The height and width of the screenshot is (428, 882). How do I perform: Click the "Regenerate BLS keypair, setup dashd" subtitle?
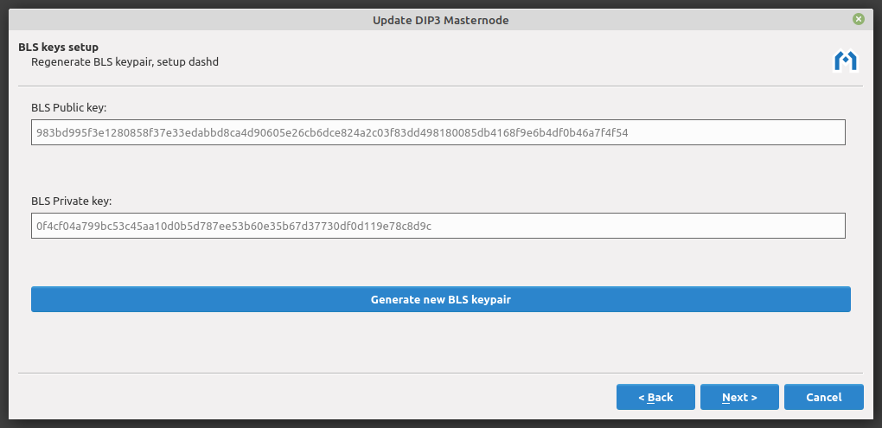[x=125, y=61]
